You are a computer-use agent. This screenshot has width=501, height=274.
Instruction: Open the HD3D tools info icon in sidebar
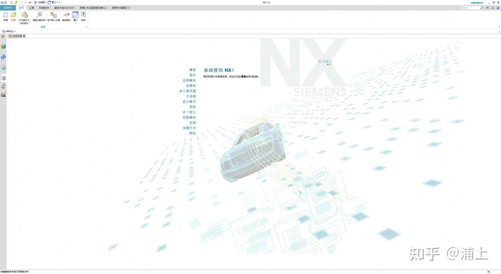[x=3, y=57]
